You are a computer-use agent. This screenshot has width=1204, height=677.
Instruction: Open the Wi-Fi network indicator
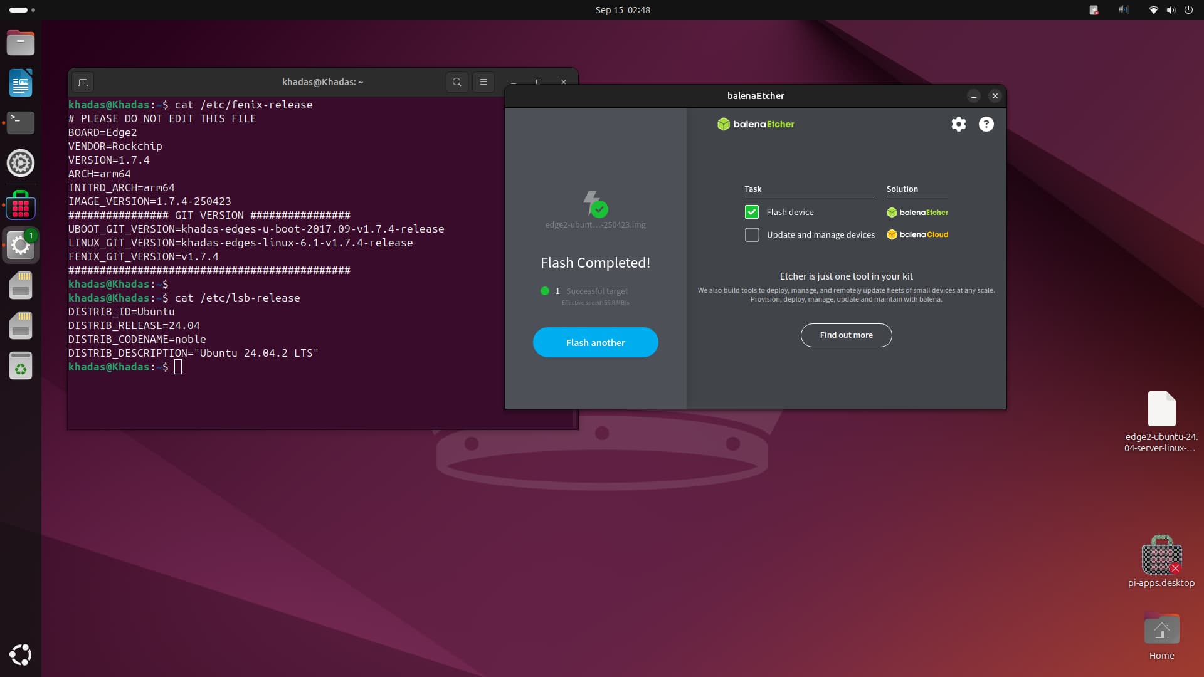point(1153,10)
